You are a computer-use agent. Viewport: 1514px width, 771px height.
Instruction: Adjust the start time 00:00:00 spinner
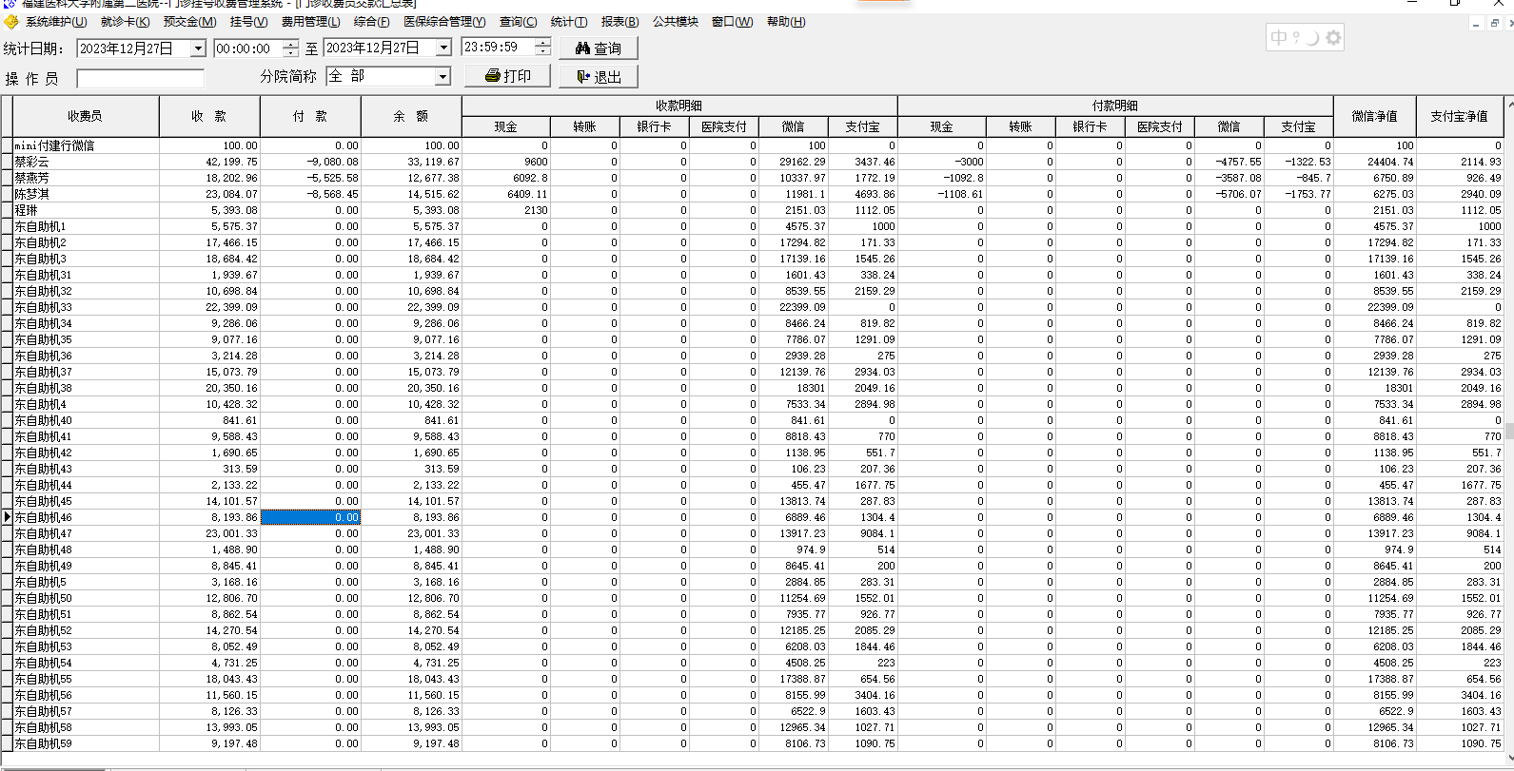pyautogui.click(x=291, y=48)
